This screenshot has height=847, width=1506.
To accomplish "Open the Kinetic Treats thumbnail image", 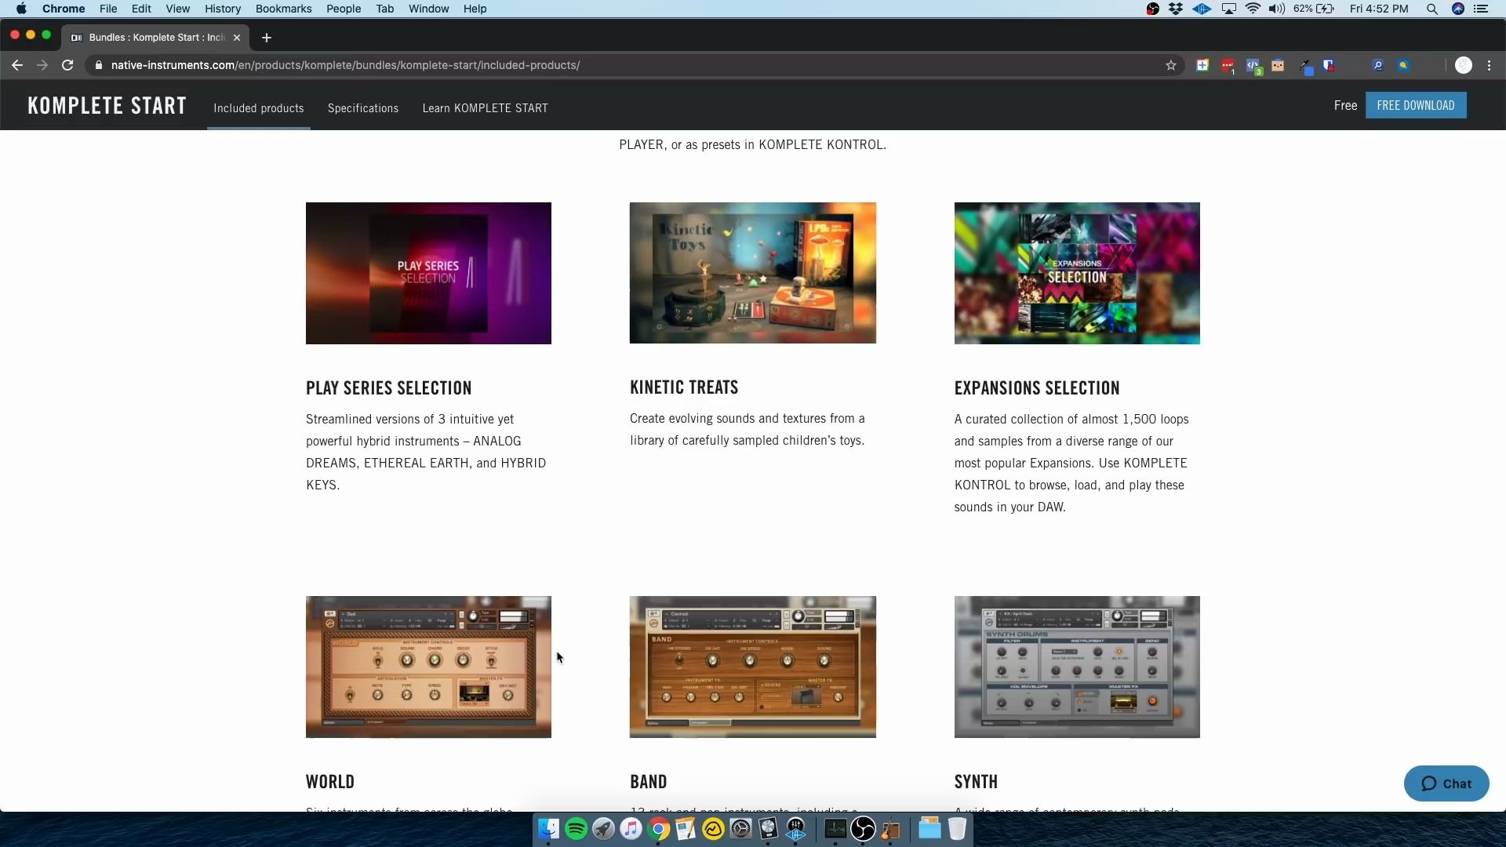I will [x=753, y=273].
